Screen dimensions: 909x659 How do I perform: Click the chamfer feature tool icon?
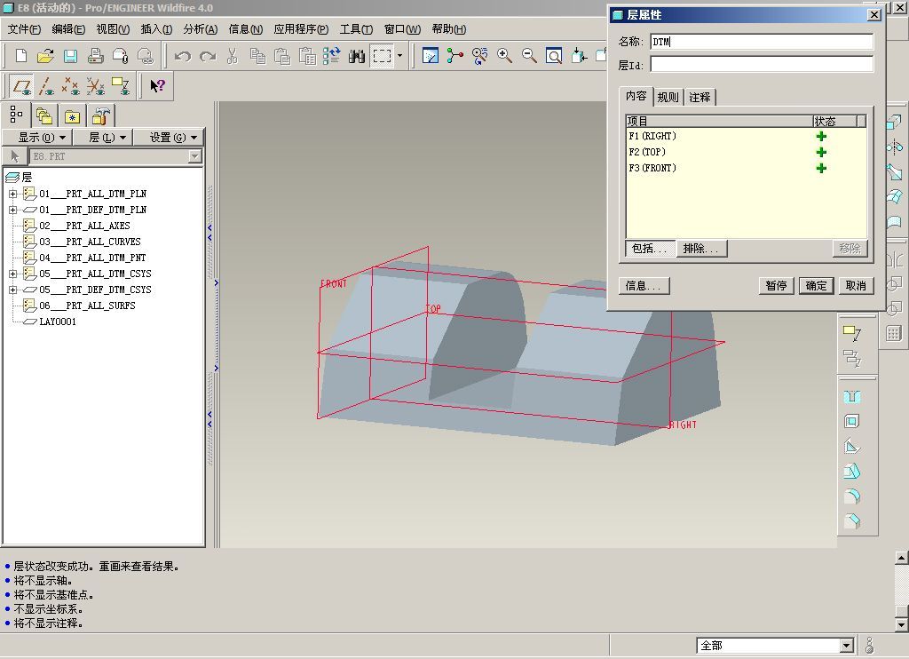click(851, 521)
